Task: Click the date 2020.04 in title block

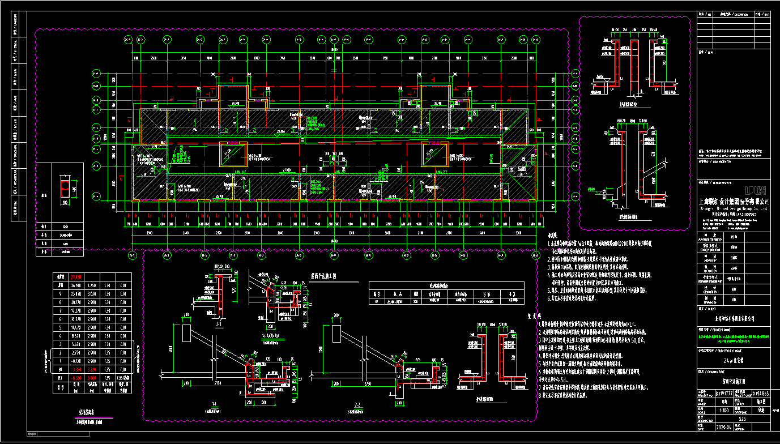Action: [724, 428]
